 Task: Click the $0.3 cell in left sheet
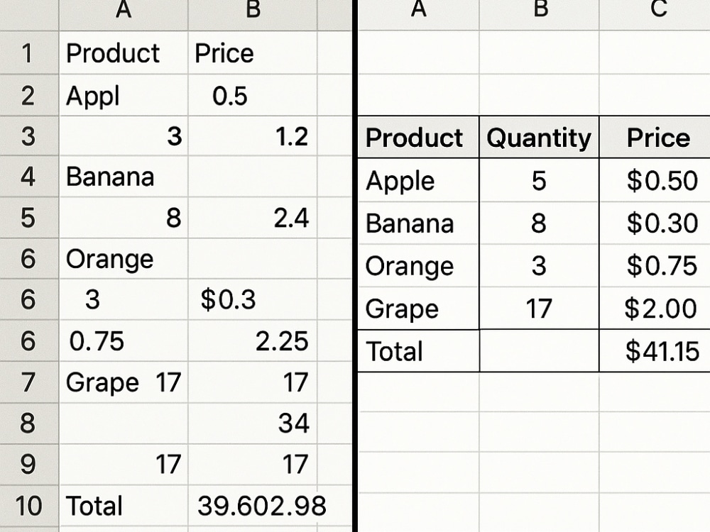252,299
